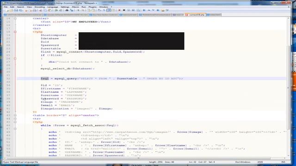The height and width of the screenshot is (166, 296).
Task: Click the Copy toolbar icon
Action: [45, 10]
